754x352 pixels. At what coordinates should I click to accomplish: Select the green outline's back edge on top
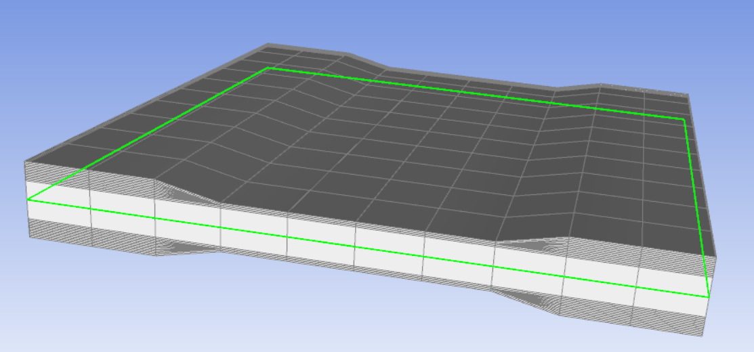[474, 93]
